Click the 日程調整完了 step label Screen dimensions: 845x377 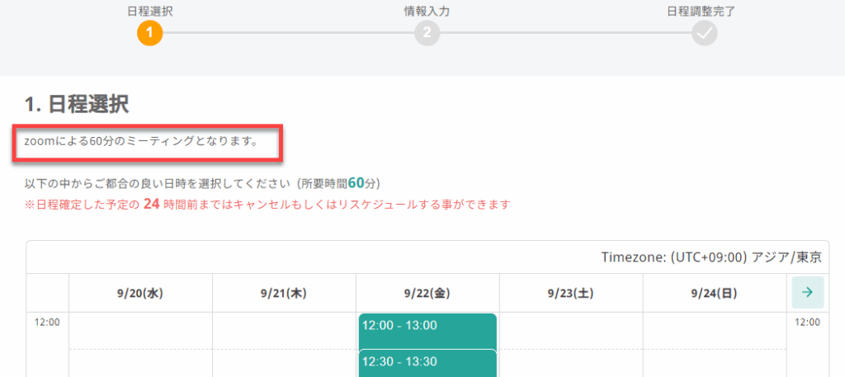701,12
